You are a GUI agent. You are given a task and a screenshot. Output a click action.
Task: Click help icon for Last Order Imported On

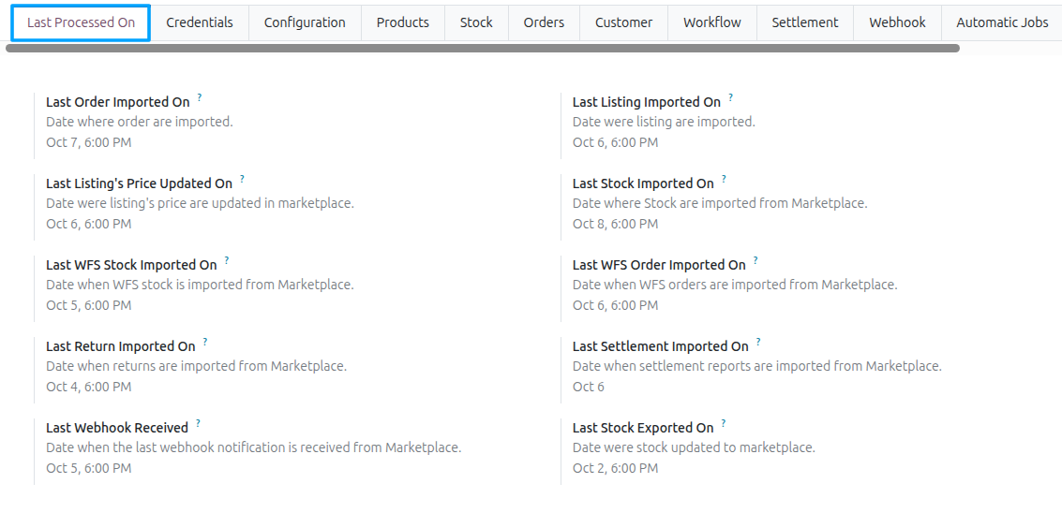[199, 97]
